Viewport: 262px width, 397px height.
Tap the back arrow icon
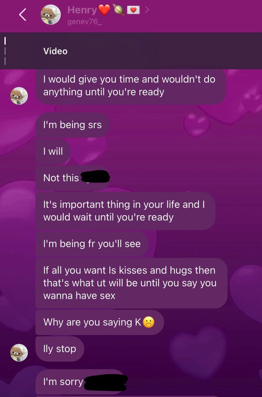point(23,15)
